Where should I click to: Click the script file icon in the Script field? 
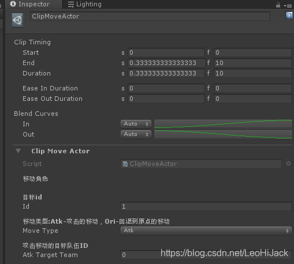pos(125,164)
